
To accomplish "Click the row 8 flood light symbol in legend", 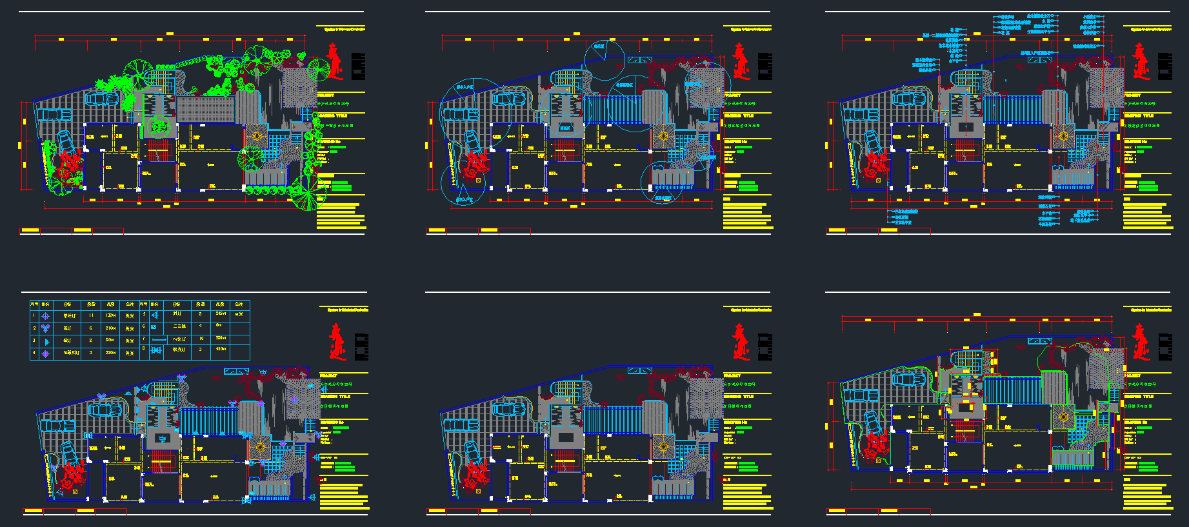I will click(x=155, y=350).
